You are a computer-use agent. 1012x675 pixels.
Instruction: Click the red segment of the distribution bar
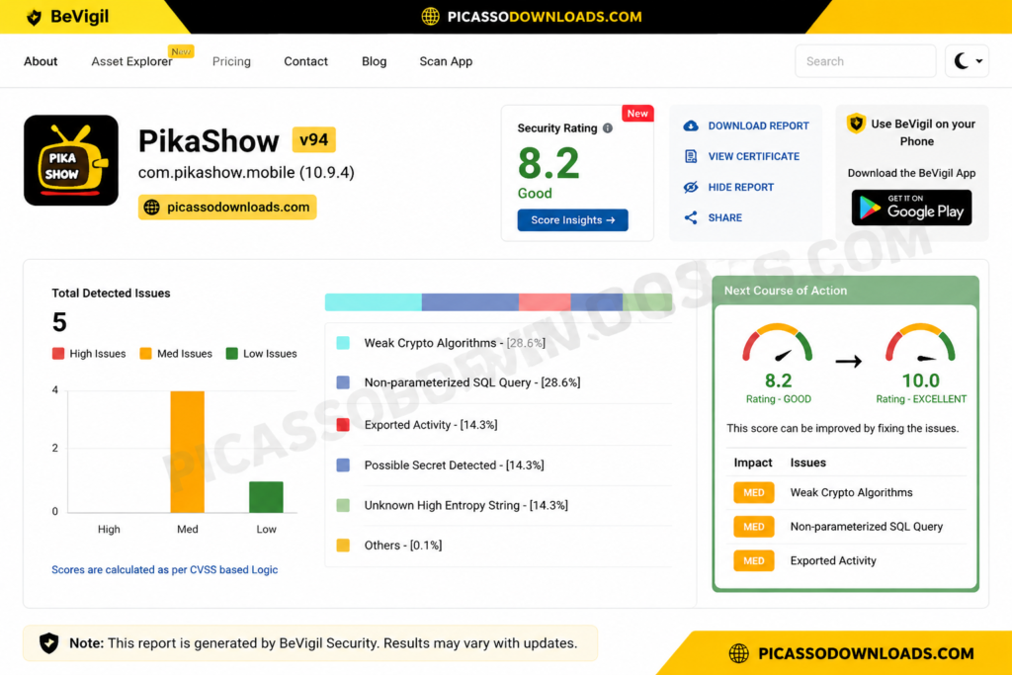pos(545,302)
